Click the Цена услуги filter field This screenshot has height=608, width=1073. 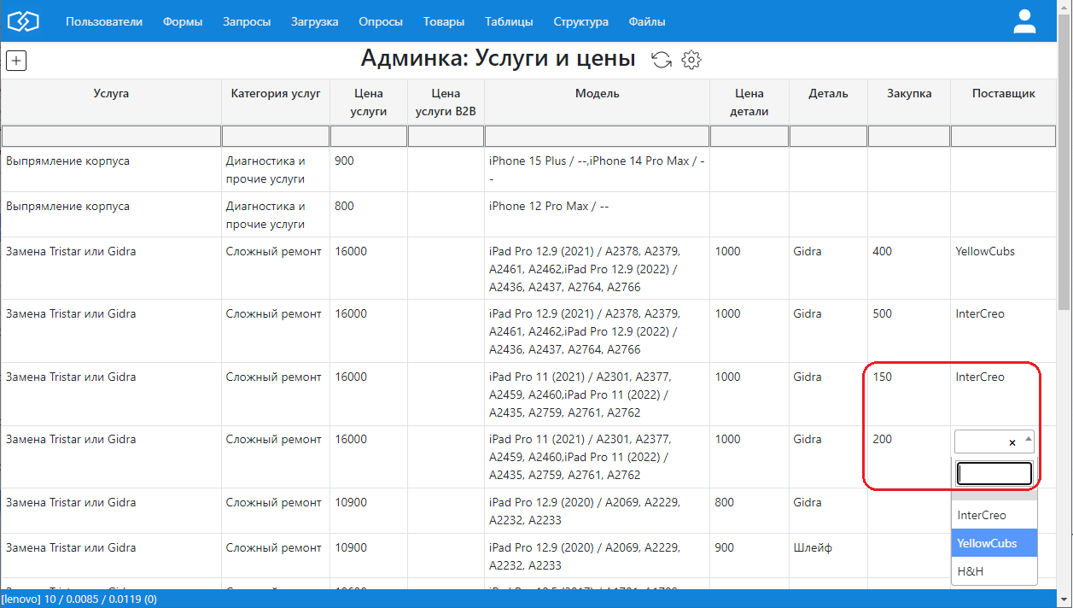(368, 136)
